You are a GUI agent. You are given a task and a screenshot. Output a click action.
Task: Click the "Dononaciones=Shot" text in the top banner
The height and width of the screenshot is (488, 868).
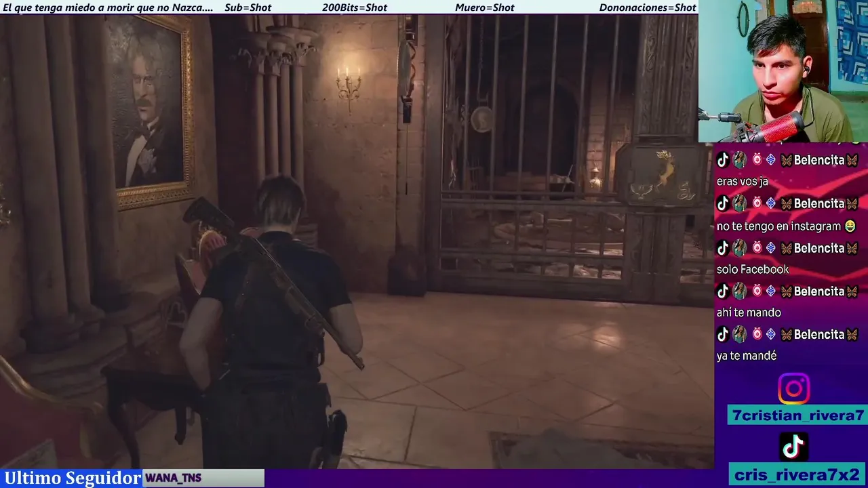[x=648, y=7]
